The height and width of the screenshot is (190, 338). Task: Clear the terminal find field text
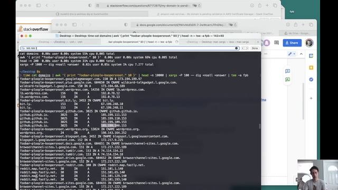[x=237, y=48]
